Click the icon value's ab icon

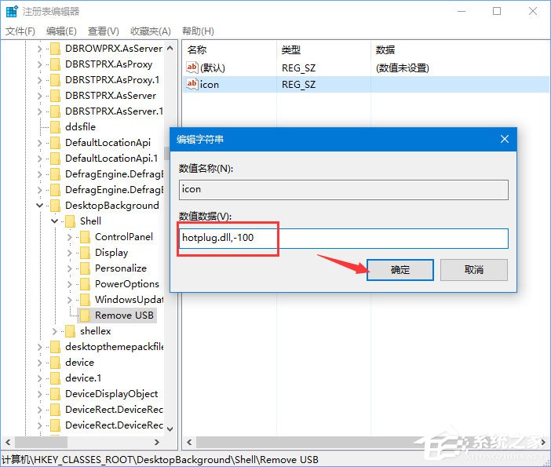[x=192, y=84]
